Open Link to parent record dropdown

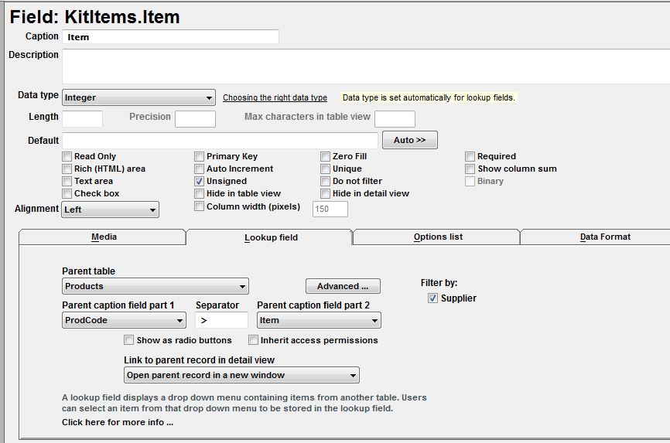pyautogui.click(x=241, y=375)
